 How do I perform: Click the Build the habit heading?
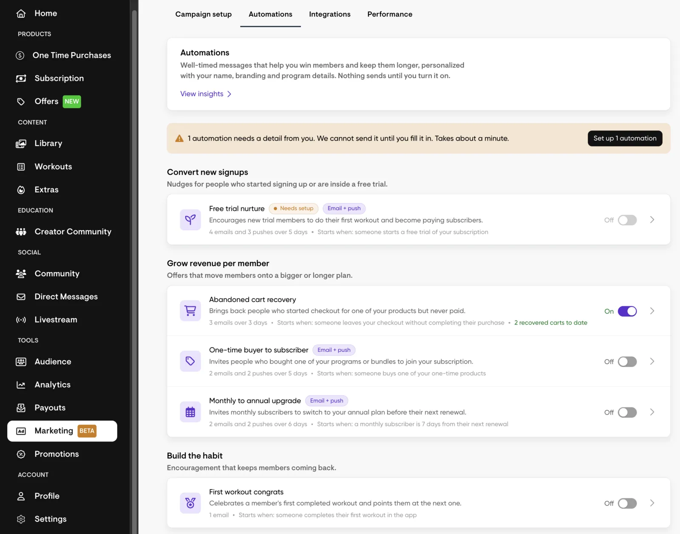tap(195, 456)
